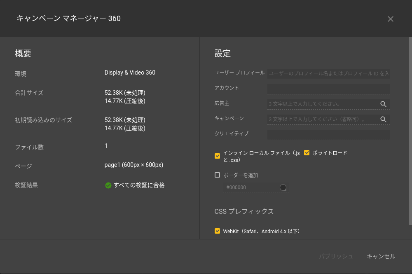Viewport: 412px width, 274px height.
Task: Click the ファイル数 label
Action: [x=29, y=147]
